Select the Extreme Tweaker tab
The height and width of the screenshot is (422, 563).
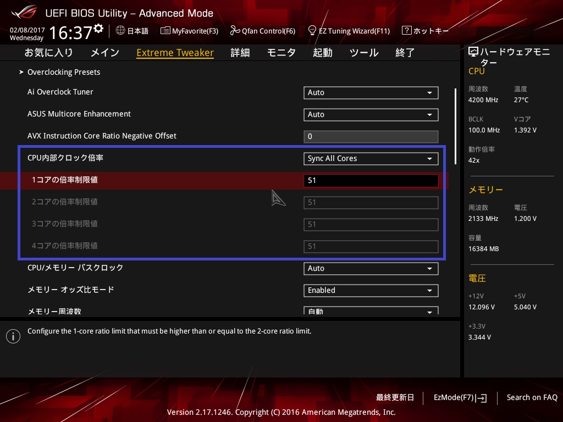tap(175, 53)
